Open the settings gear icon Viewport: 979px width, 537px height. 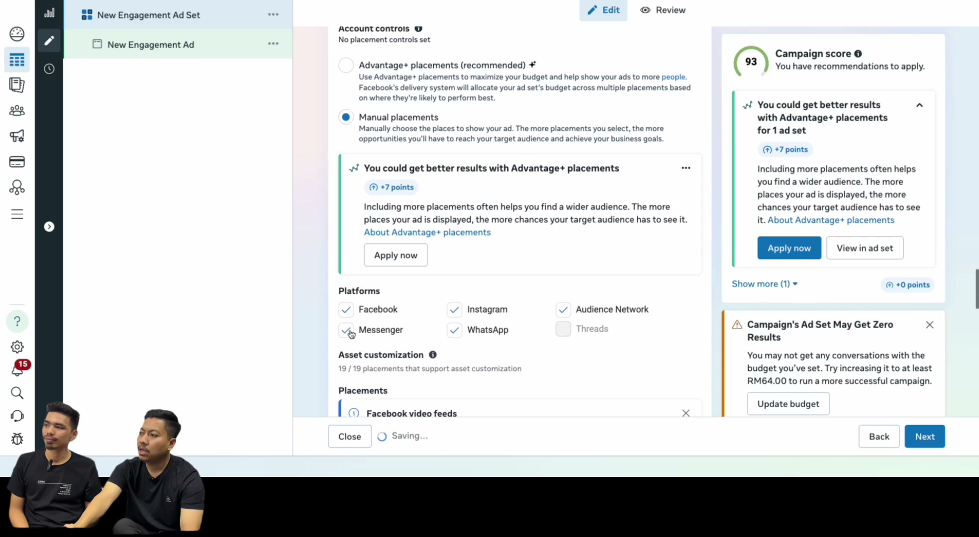pos(17,347)
